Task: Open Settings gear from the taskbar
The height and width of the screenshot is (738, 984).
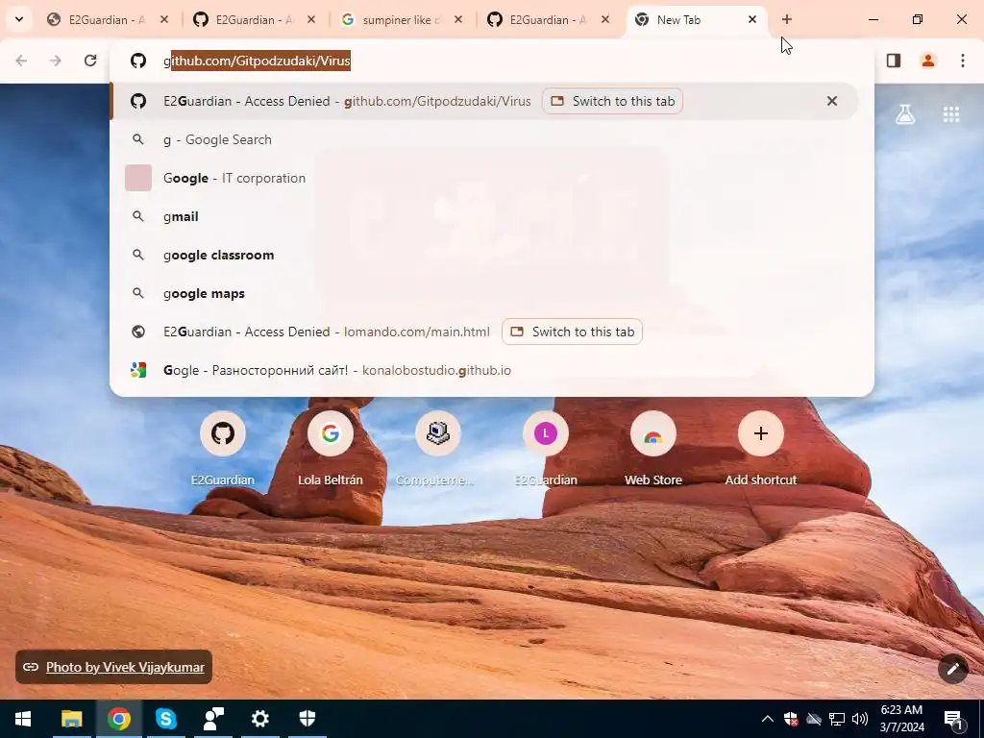Action: 259,719
